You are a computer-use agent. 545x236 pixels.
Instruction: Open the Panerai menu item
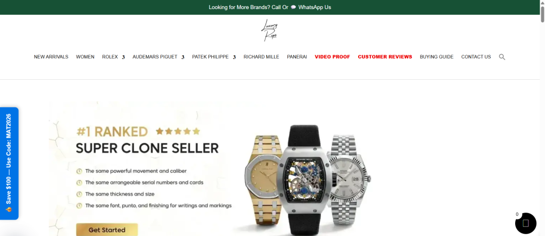coord(297,57)
